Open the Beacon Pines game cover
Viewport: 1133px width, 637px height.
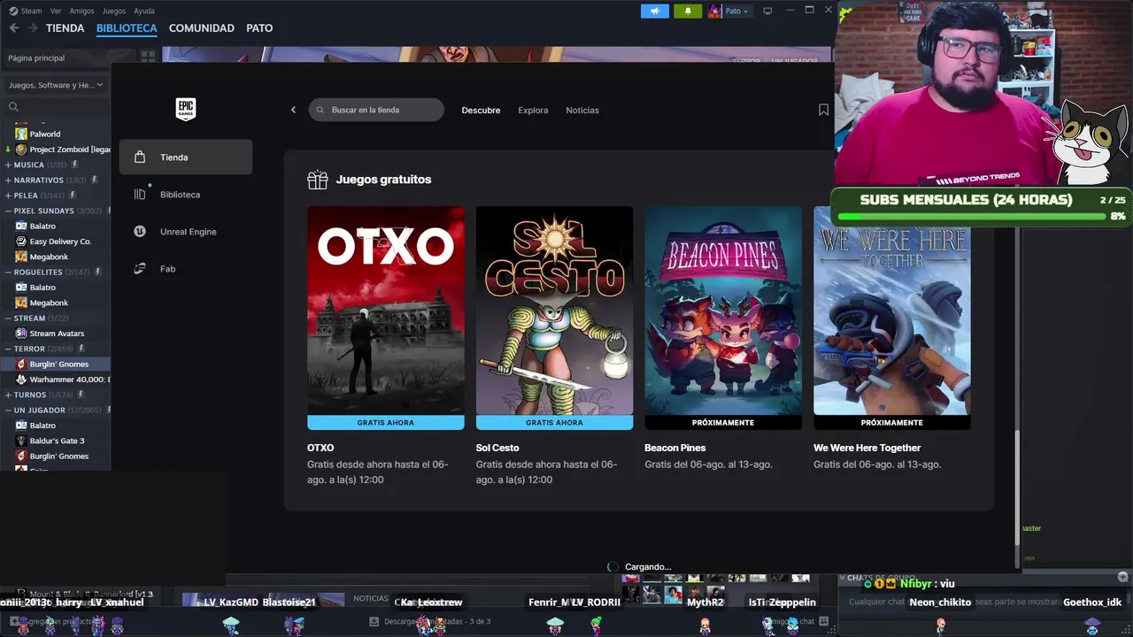723,311
